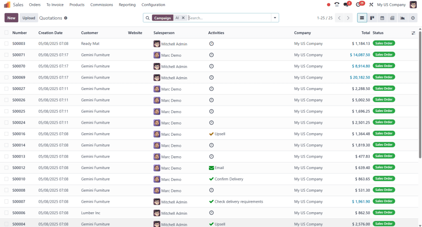Viewport: 422px width, 227px height.
Task: Switch to Kanban view
Action: tap(372, 18)
